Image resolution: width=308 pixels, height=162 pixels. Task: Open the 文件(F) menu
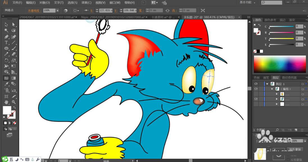(x=17, y=3)
